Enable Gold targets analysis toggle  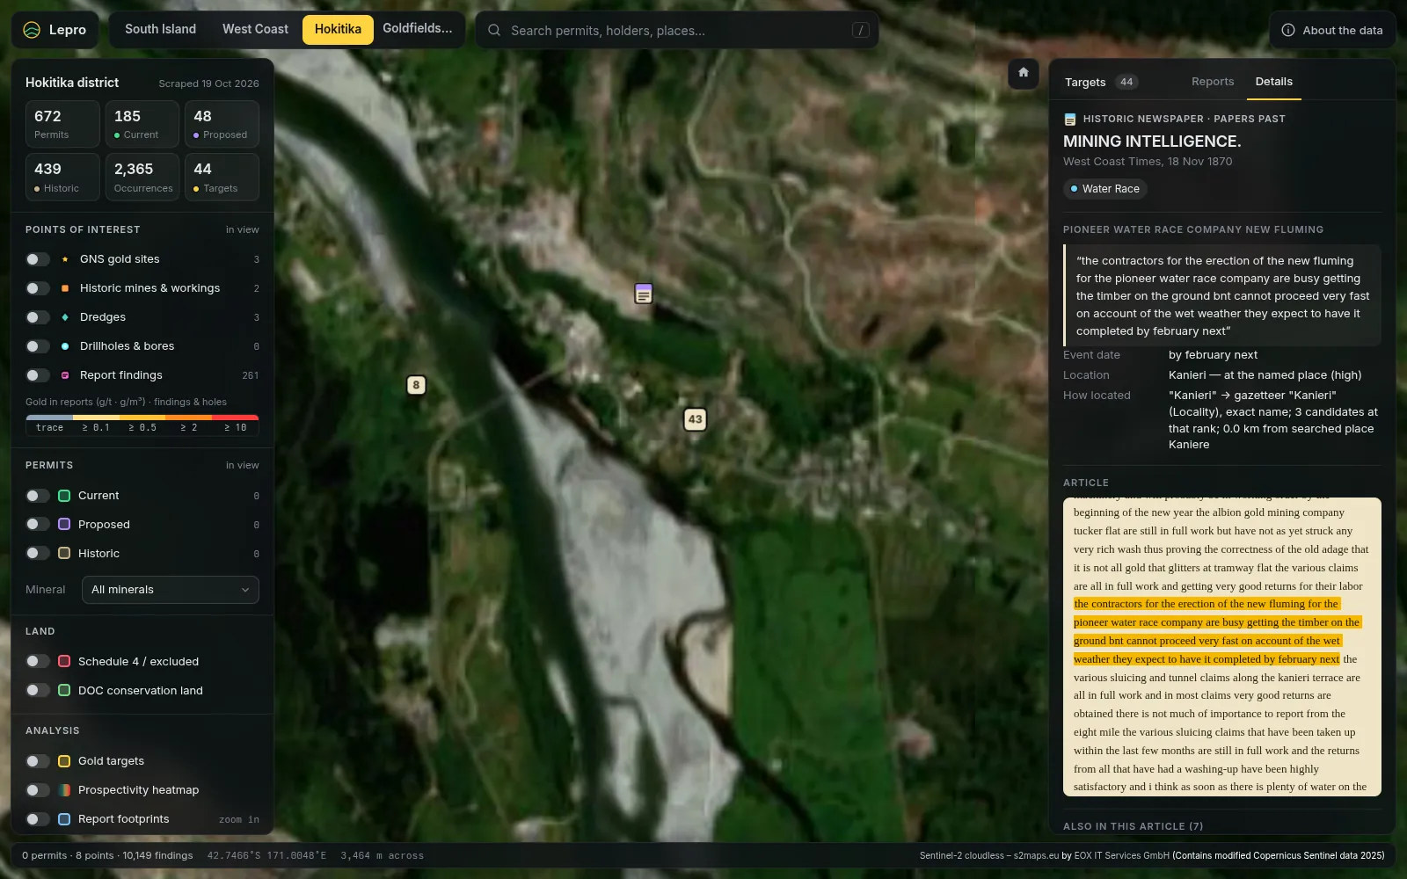click(x=38, y=761)
